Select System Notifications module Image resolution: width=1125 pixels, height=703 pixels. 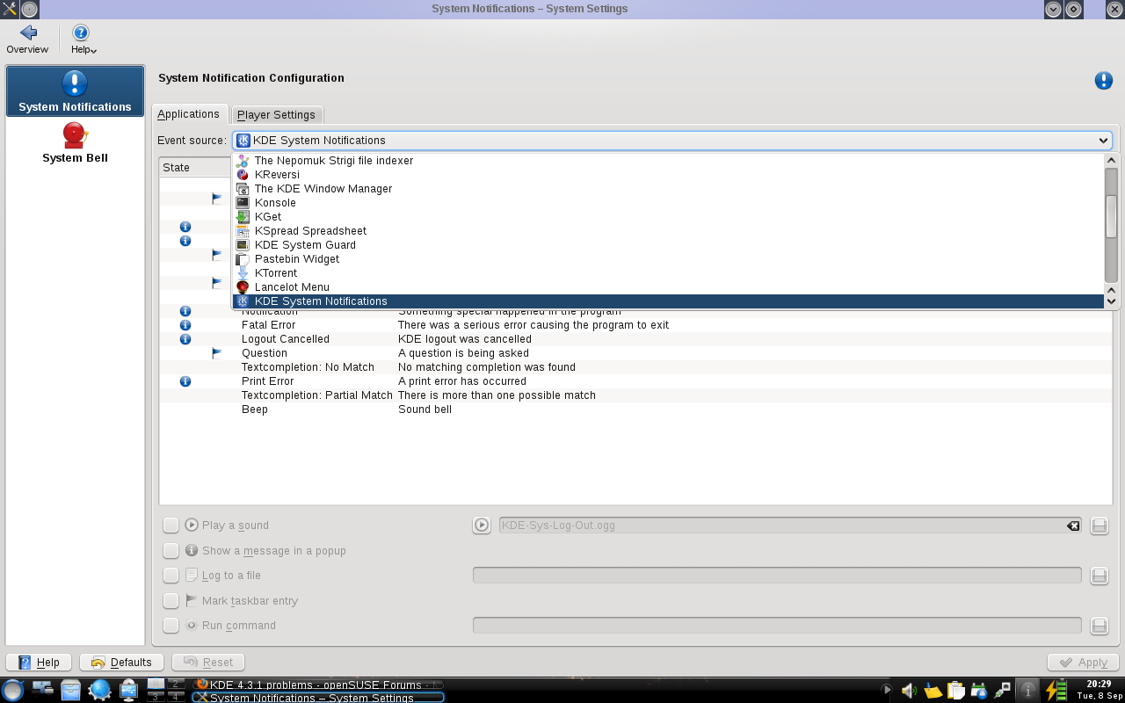(75, 91)
